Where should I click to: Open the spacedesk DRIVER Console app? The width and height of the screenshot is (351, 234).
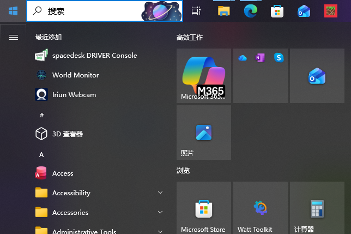(x=94, y=56)
